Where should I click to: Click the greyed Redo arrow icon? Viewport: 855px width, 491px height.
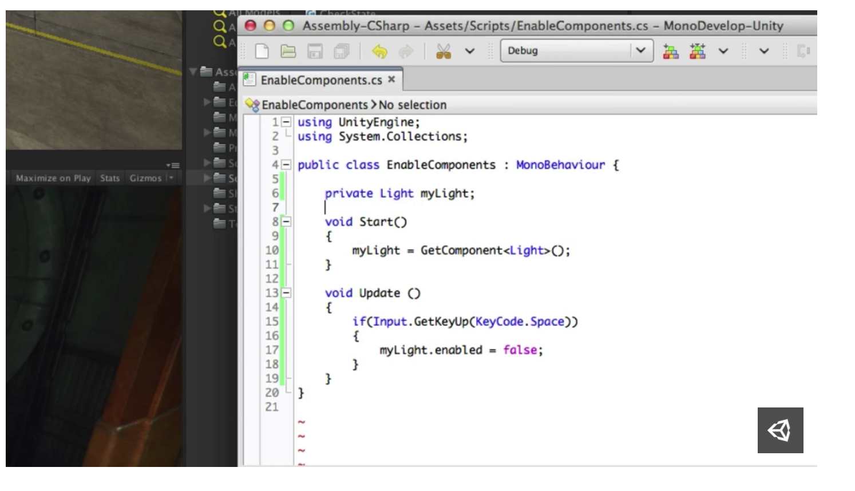(x=406, y=52)
